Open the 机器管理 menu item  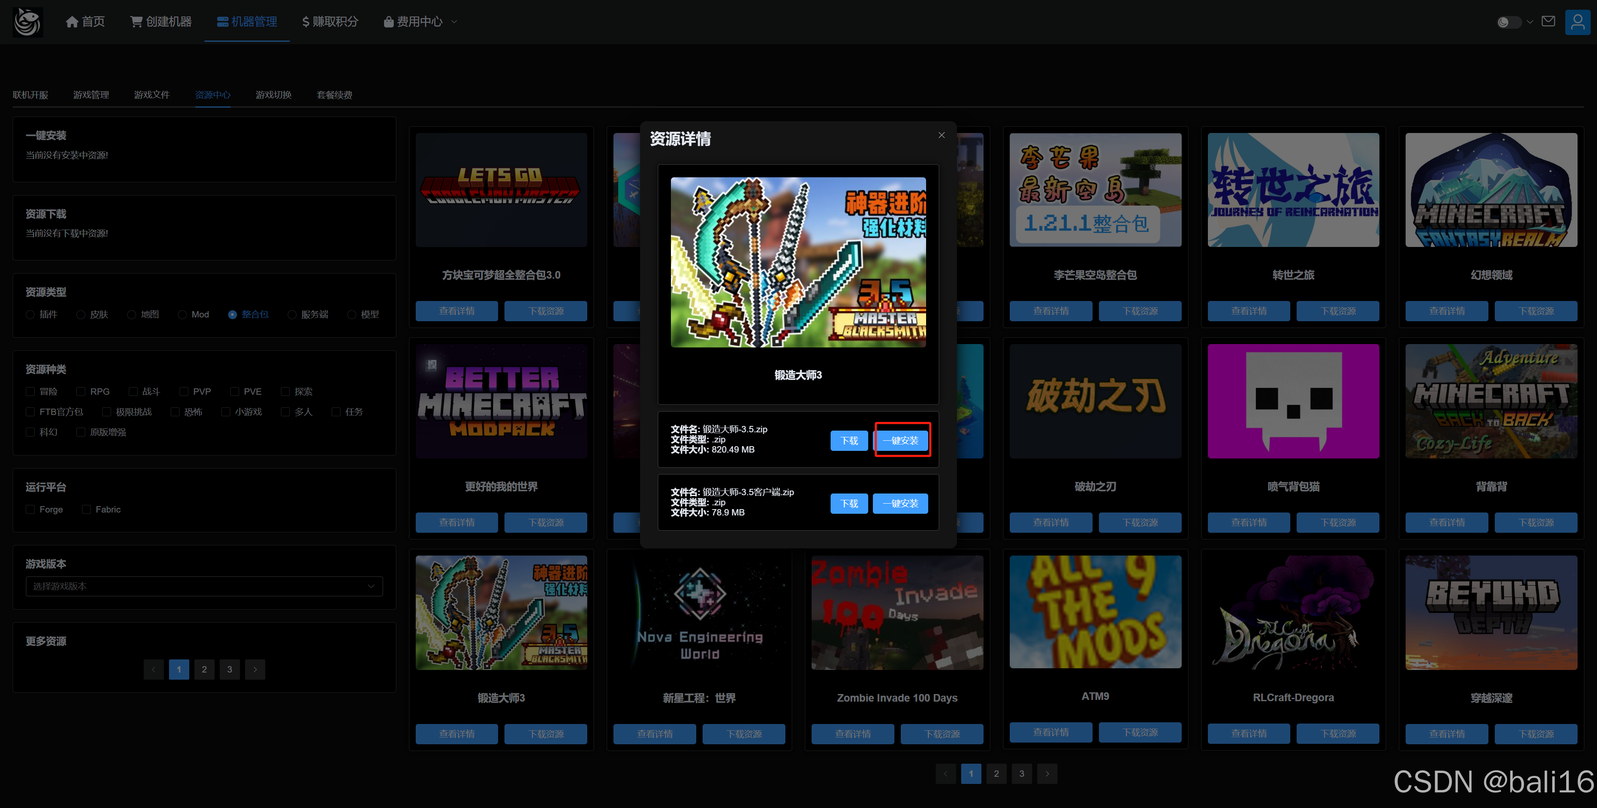point(247,22)
